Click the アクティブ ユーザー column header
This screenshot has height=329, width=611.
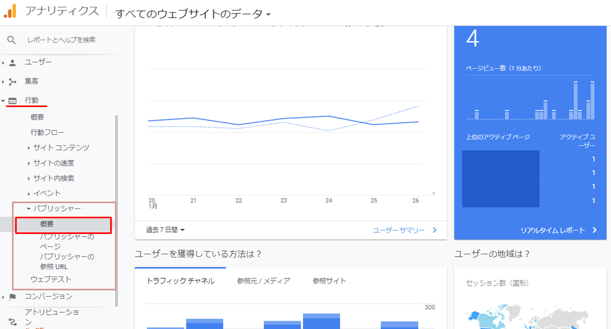point(578,141)
